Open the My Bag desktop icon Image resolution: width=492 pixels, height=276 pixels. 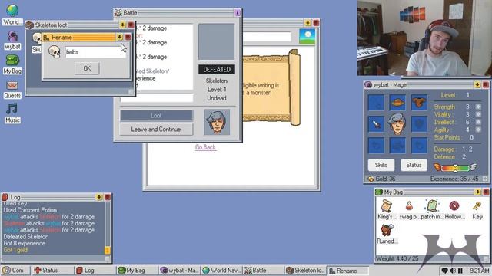coord(12,64)
